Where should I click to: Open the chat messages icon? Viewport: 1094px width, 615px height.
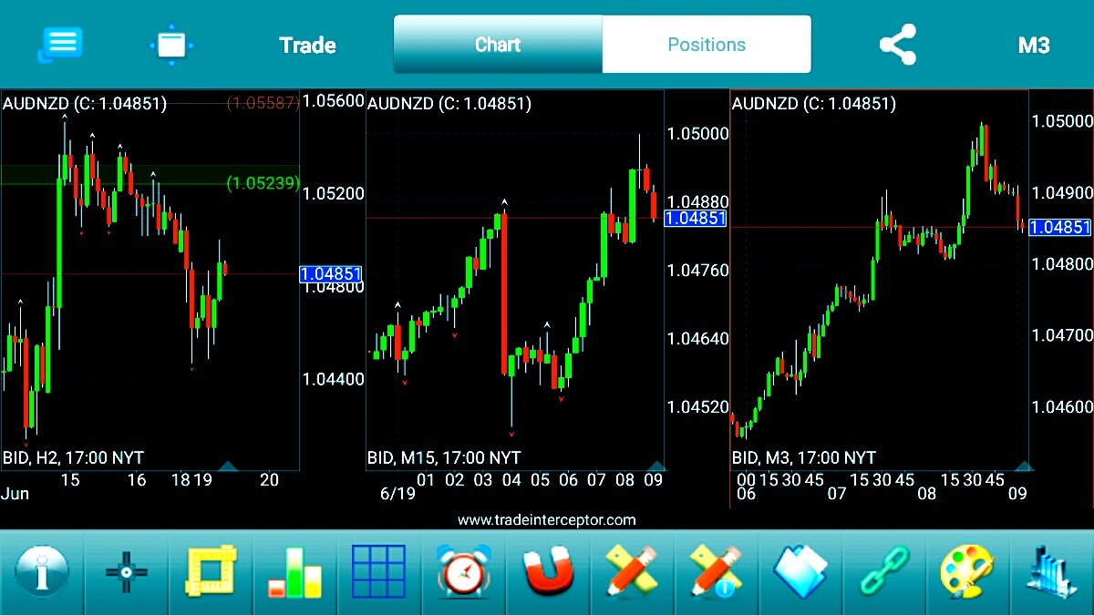60,45
